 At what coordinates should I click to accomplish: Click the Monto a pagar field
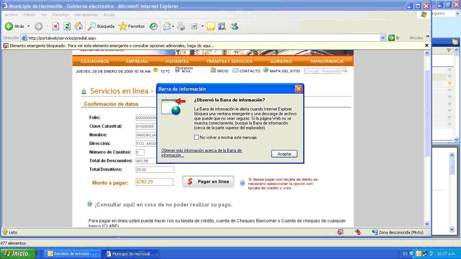[x=154, y=182]
